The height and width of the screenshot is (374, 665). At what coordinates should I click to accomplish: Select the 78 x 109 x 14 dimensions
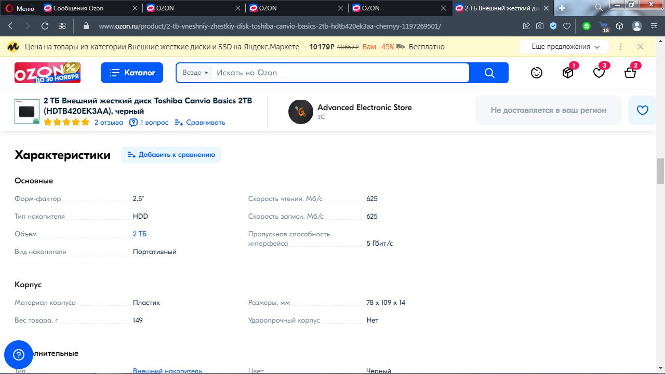[x=385, y=303]
